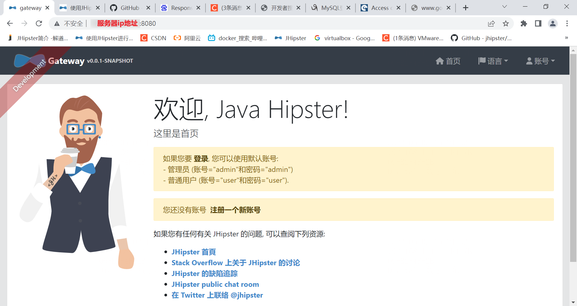
Task: Open the CSDN bookmark
Action: click(x=153, y=38)
